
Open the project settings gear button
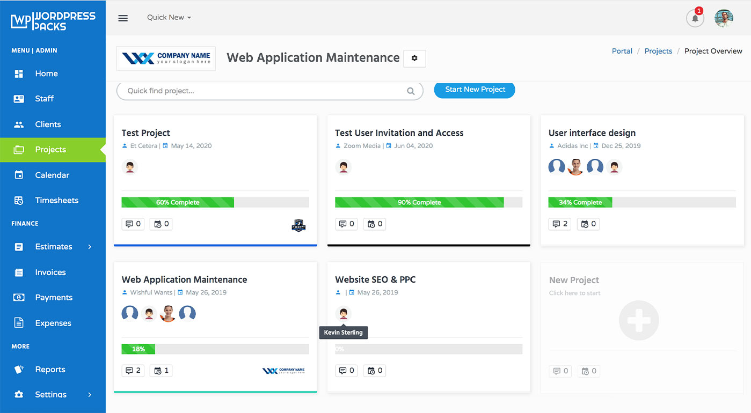pyautogui.click(x=414, y=58)
